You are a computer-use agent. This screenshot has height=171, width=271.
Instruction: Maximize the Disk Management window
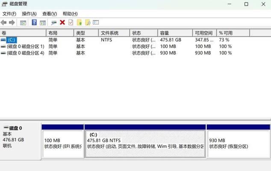[246, 4]
